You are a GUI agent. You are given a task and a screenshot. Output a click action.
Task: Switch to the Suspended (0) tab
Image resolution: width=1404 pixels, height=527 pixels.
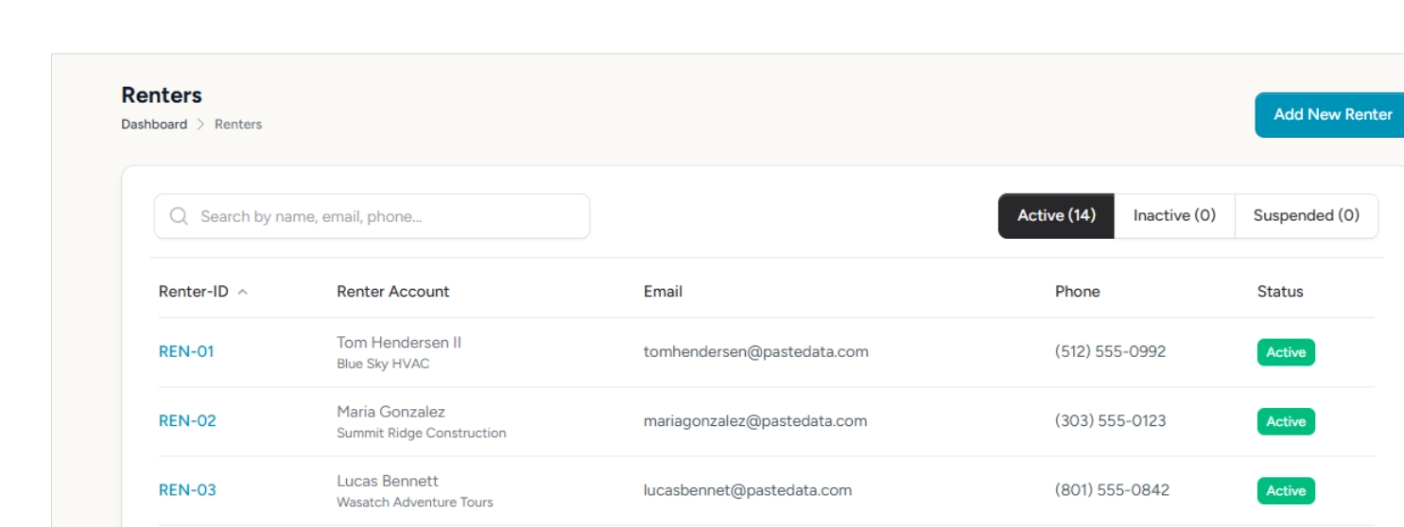pos(1306,215)
